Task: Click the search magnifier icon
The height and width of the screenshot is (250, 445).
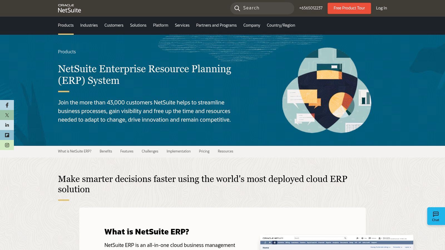Action: pos(237,8)
